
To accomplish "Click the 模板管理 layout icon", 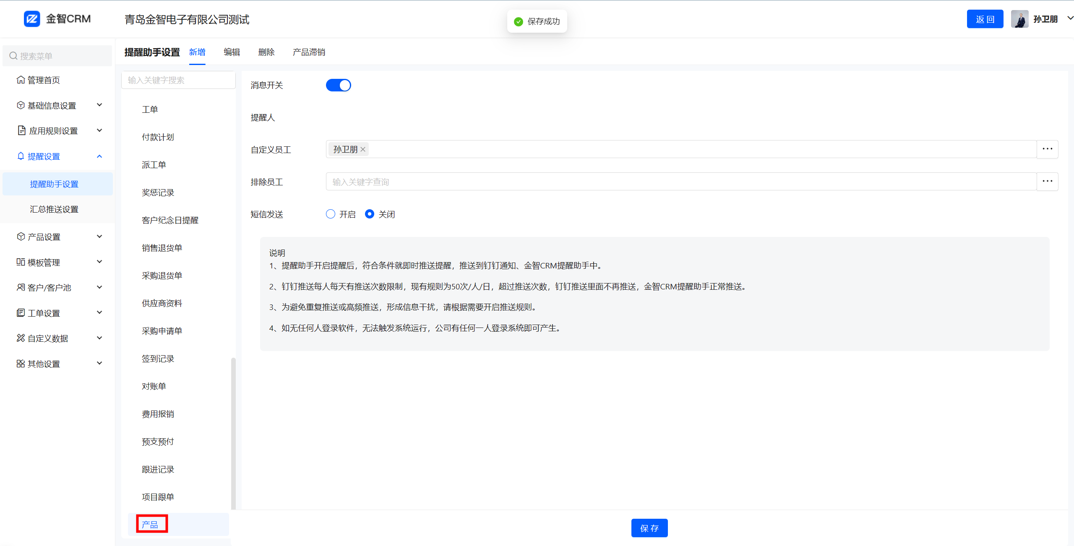I will 21,262.
